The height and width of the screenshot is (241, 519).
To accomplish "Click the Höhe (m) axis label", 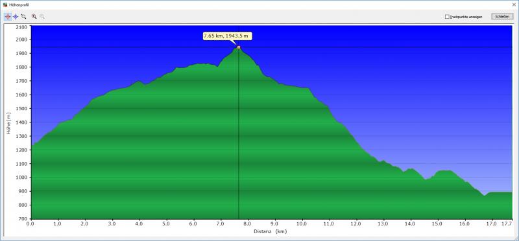I will pyautogui.click(x=8, y=123).
